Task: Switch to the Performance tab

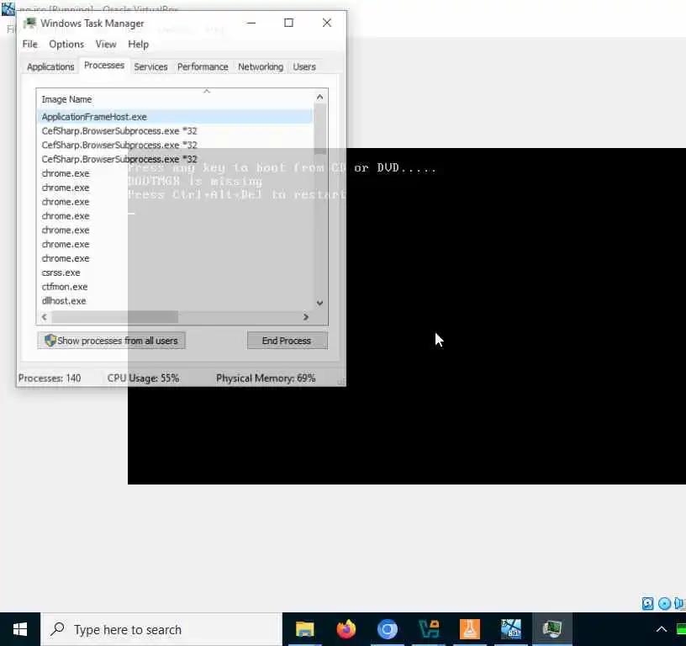Action: point(203,67)
